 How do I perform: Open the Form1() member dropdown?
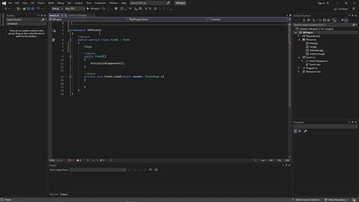coord(248,20)
